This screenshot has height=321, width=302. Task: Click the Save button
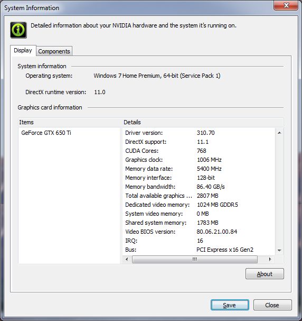pos(230,305)
